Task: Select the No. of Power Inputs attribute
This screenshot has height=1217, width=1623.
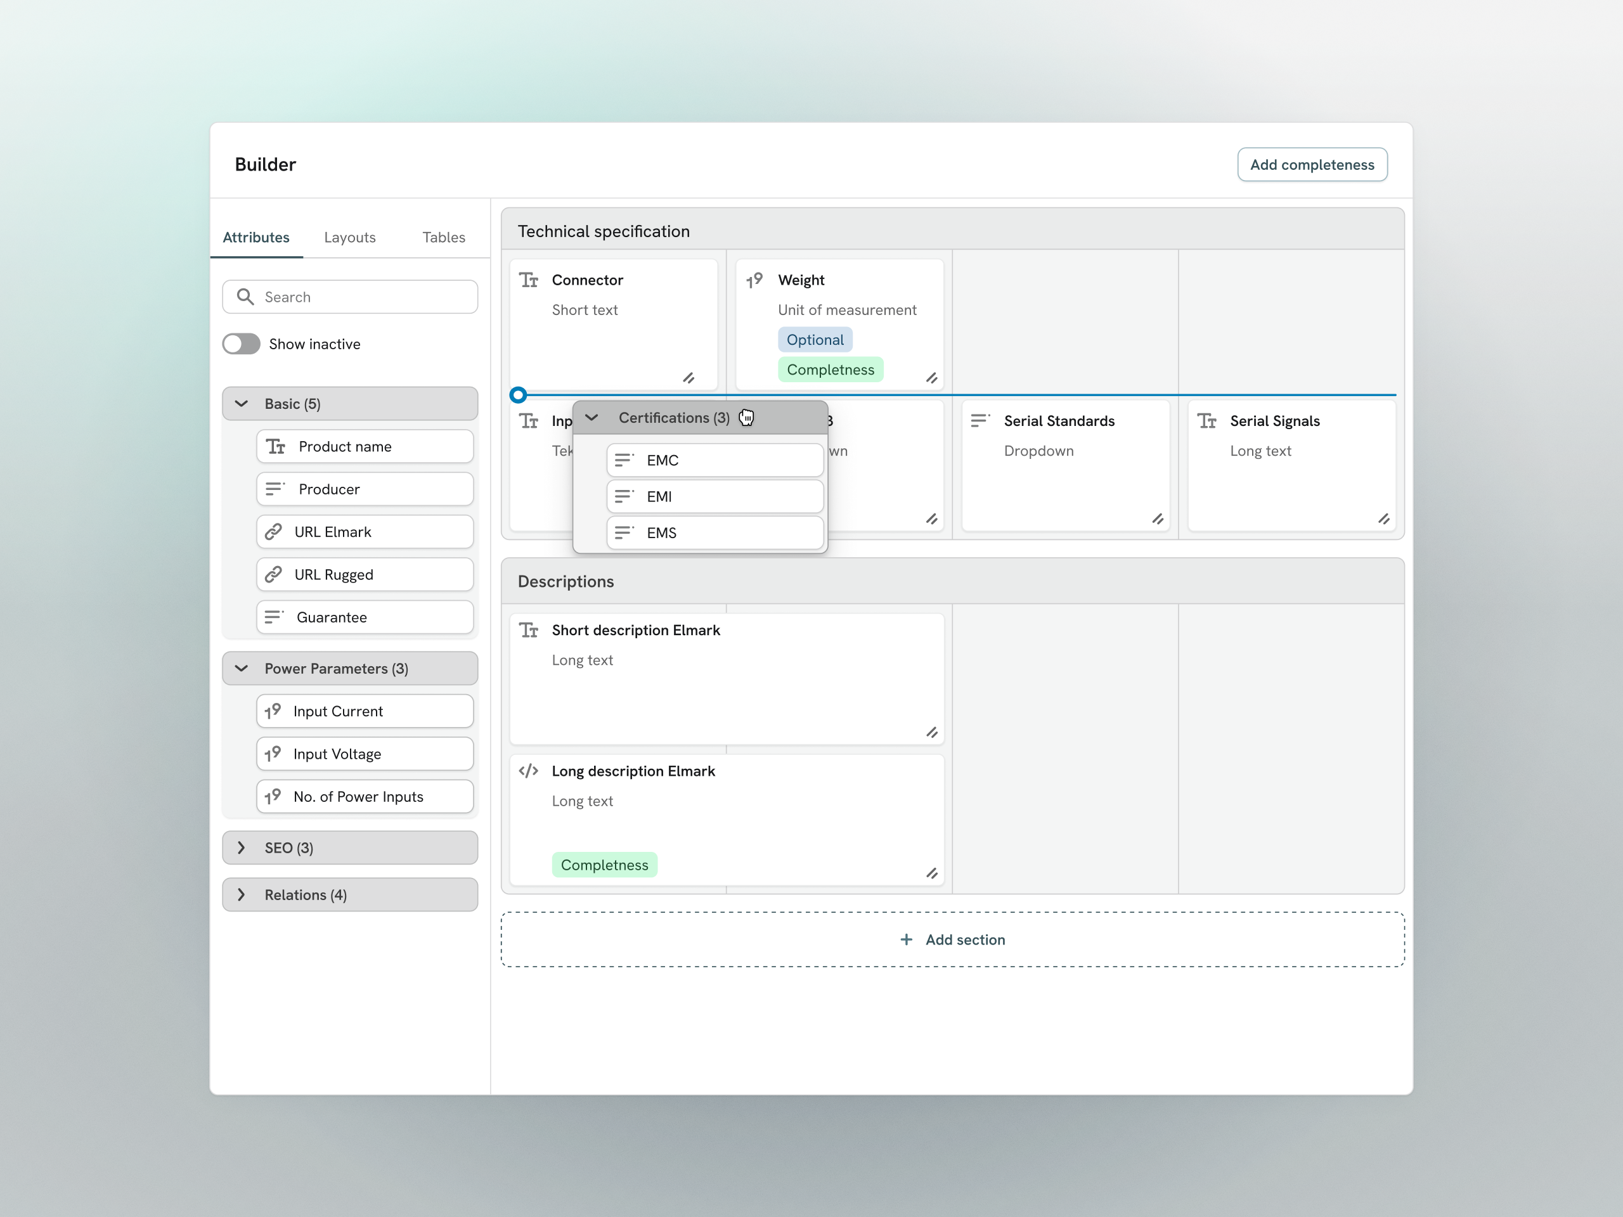Action: 365,796
